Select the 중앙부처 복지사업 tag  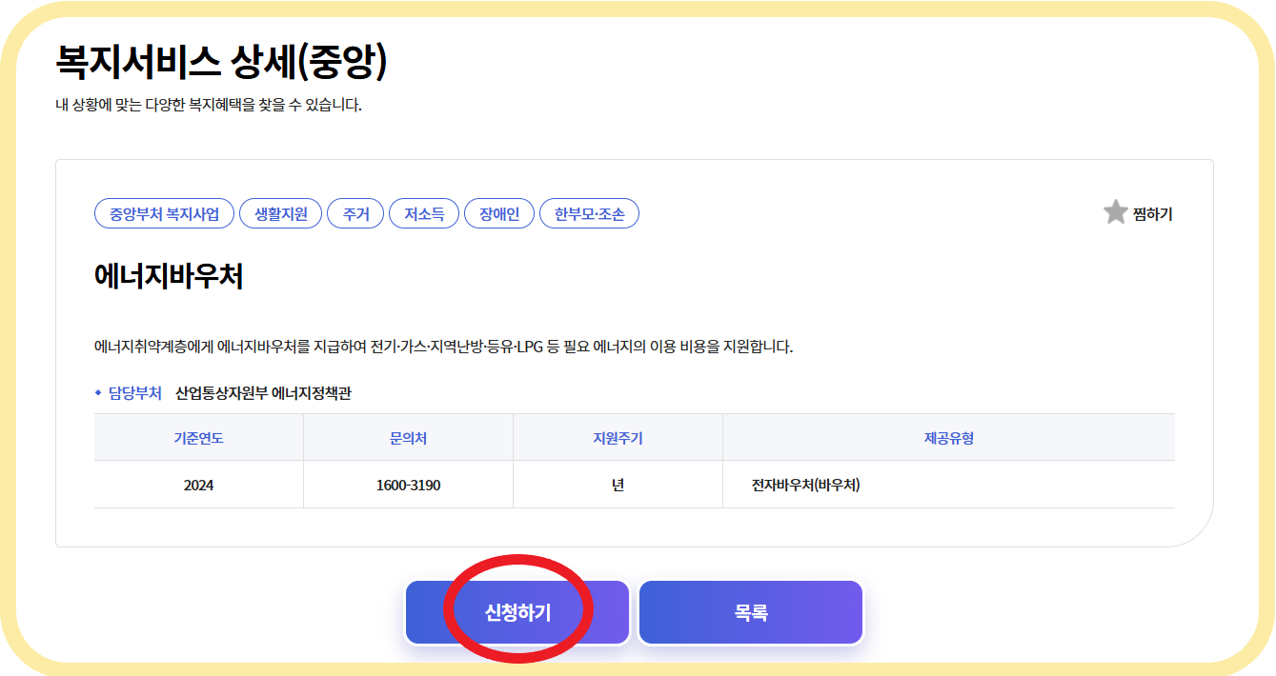pos(164,213)
